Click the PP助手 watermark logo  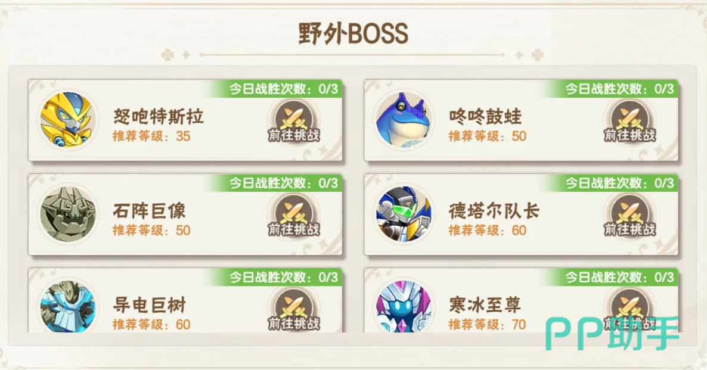(x=612, y=334)
